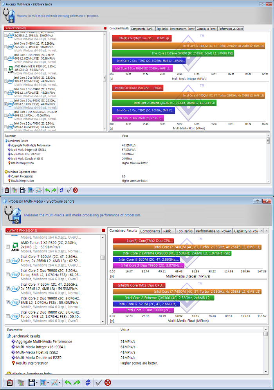
Task: Select Performance vs. Power tab in bottom window
Action: (x=213, y=231)
